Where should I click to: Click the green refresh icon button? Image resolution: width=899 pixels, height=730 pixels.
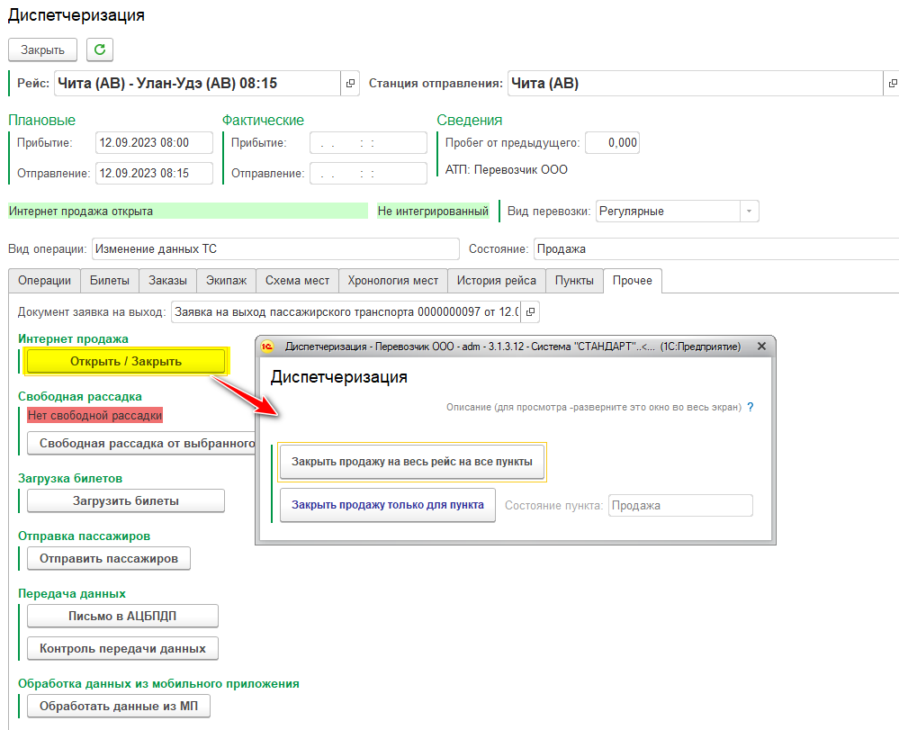[x=99, y=50]
